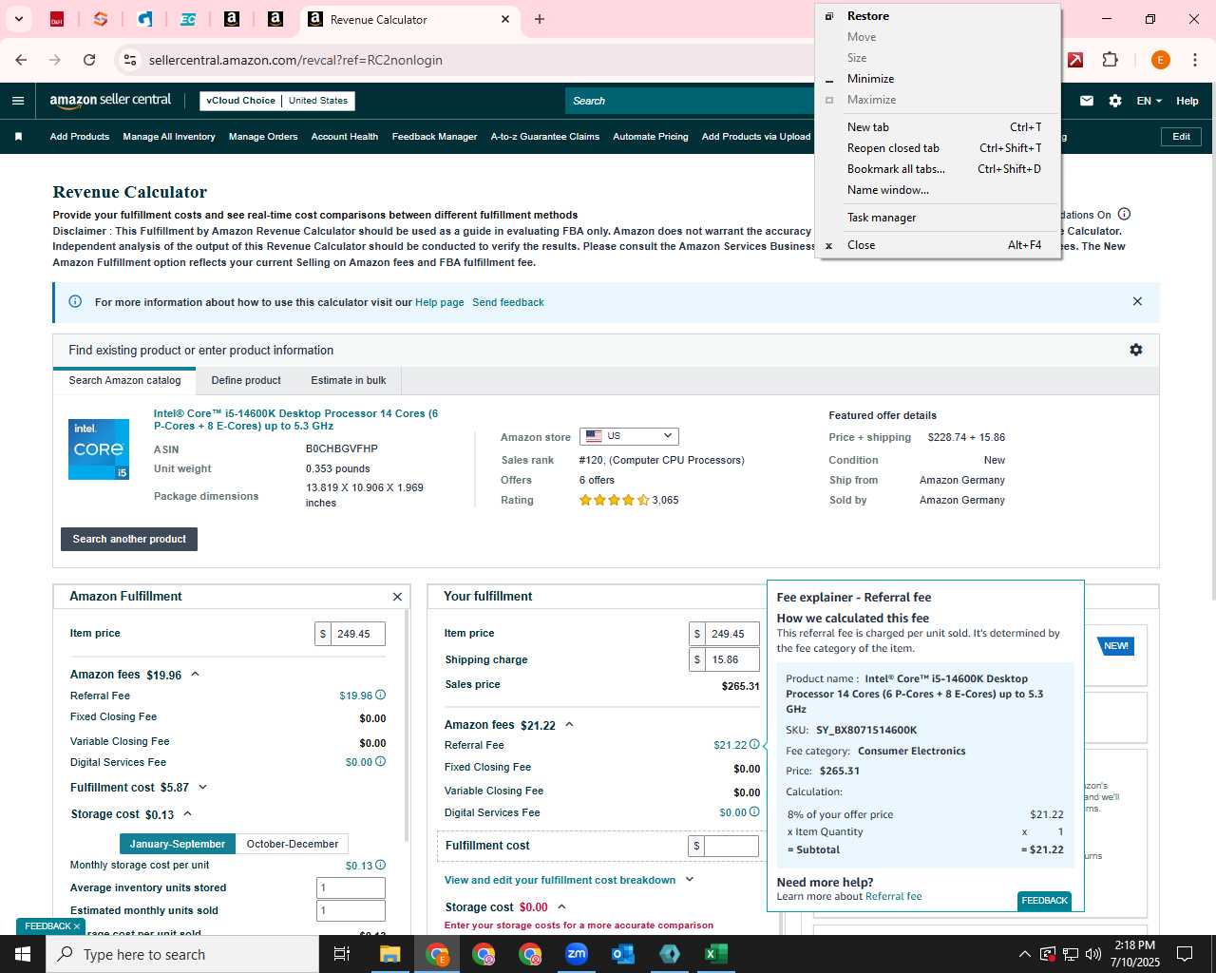Screen dimensions: 1216x973
Task: Open the Help page link
Action: [x=440, y=302]
